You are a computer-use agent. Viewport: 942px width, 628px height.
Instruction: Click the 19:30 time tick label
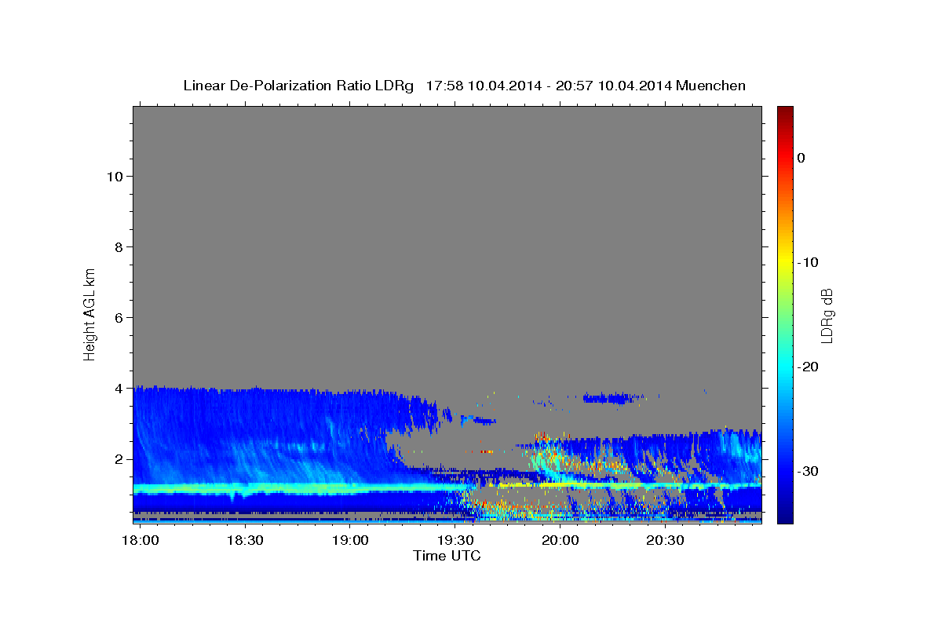pos(455,541)
